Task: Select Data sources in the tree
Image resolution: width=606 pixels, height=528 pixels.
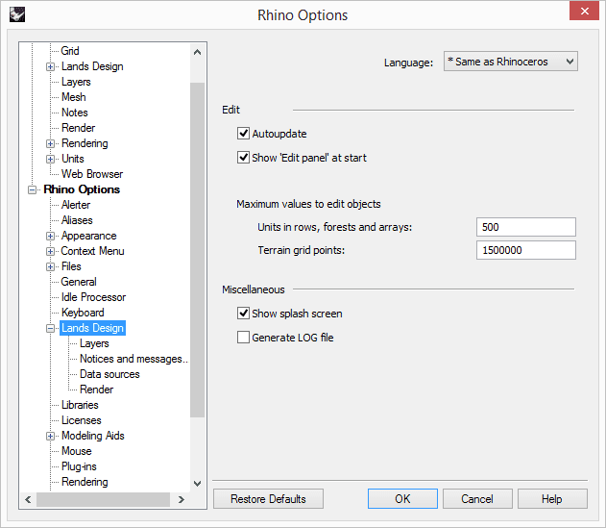Action: 109,374
